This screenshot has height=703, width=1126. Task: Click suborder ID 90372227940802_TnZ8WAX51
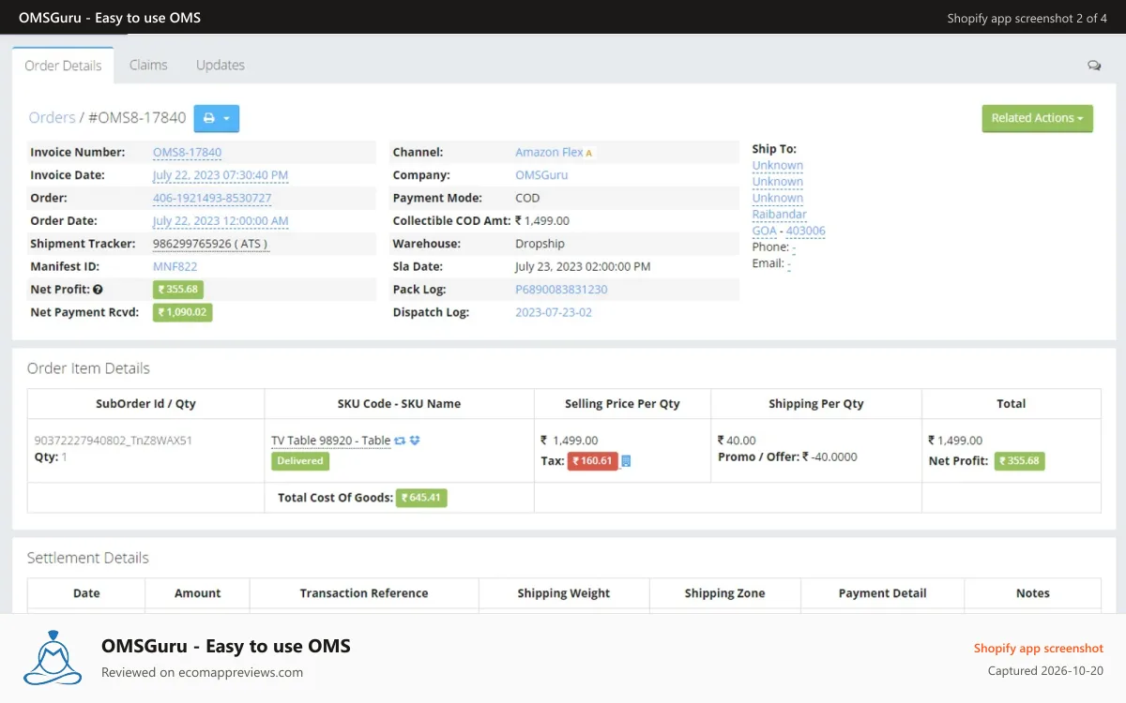[114, 441]
